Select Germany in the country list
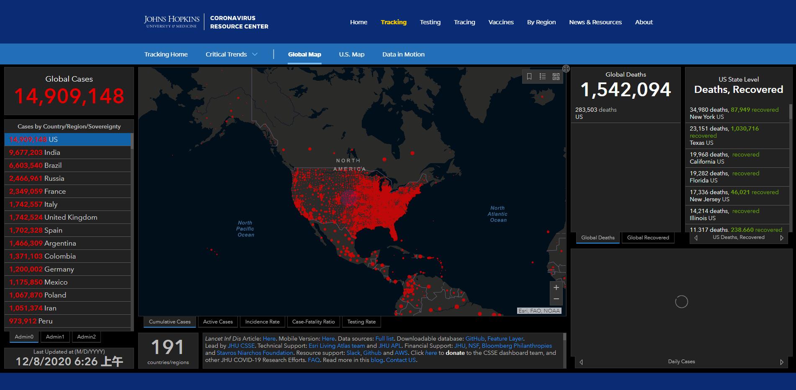796x390 pixels. [x=67, y=269]
